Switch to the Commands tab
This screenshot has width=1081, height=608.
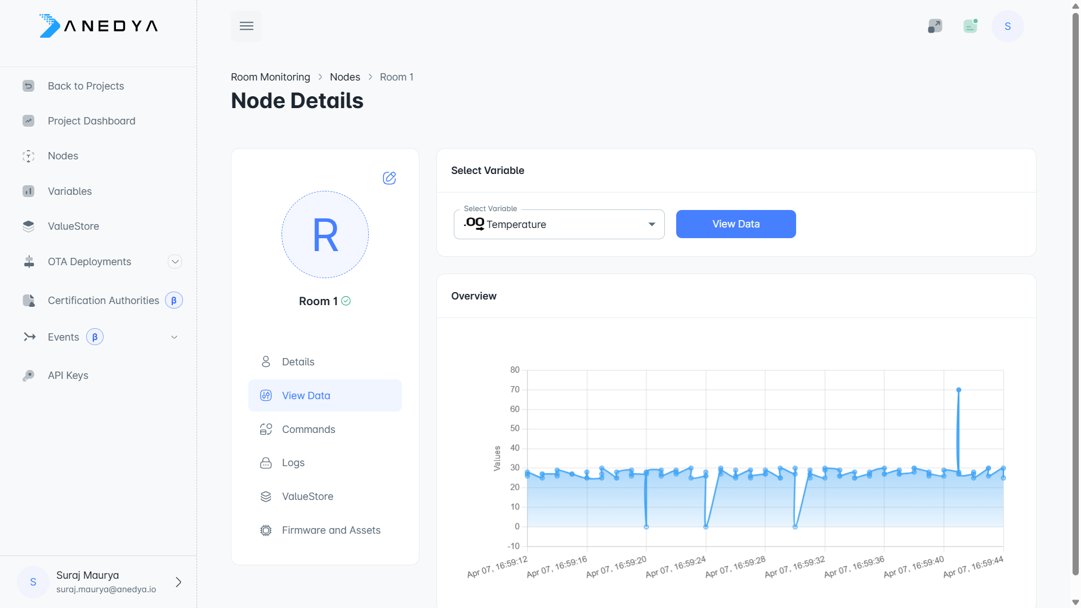[309, 430]
